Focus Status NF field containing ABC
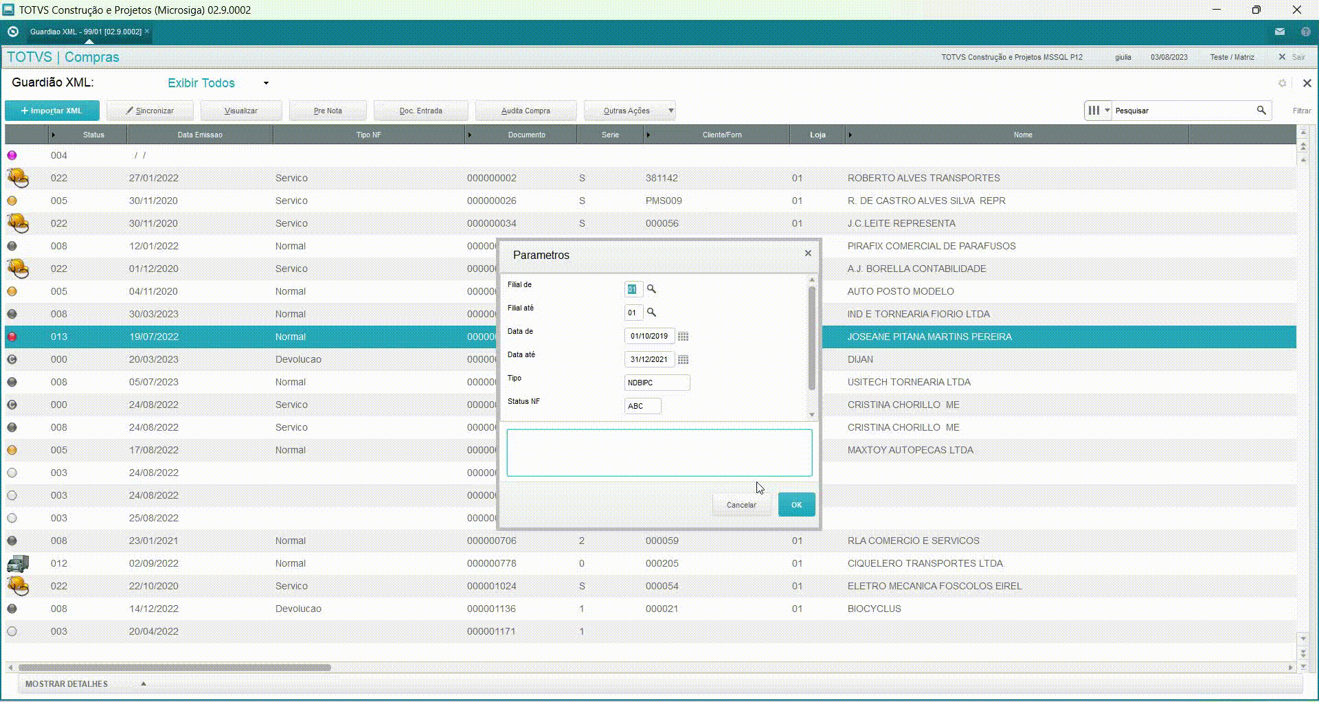 pyautogui.click(x=642, y=406)
